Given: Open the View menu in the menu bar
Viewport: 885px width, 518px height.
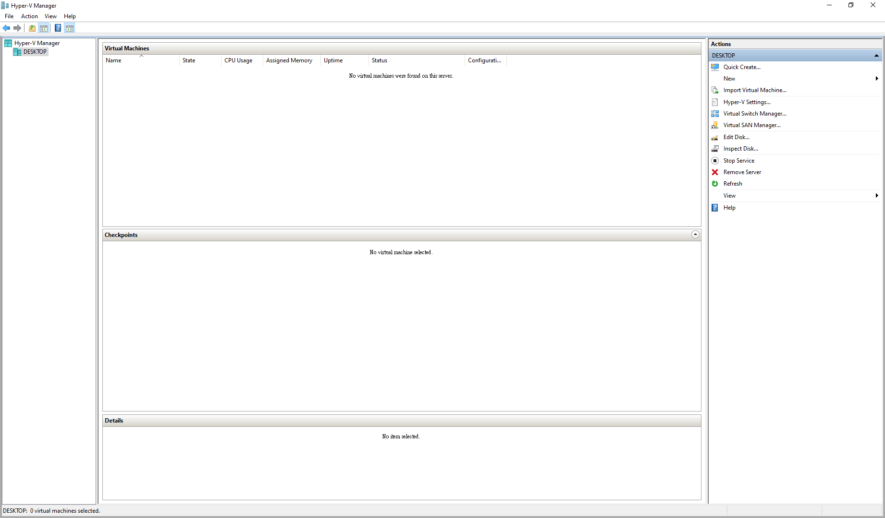Looking at the screenshot, I should [50, 16].
